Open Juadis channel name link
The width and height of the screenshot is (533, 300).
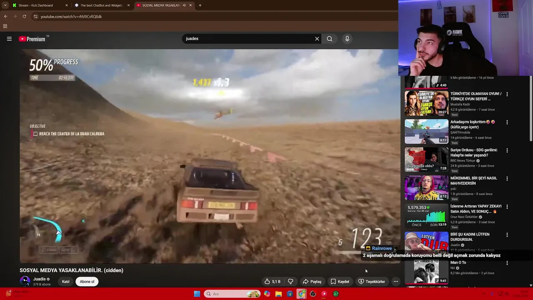(40, 279)
